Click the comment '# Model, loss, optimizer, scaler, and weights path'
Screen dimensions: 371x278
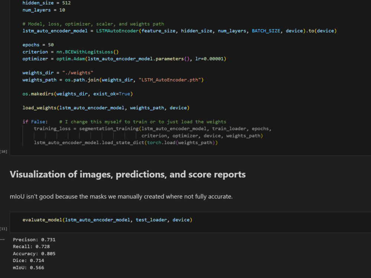tap(93, 24)
